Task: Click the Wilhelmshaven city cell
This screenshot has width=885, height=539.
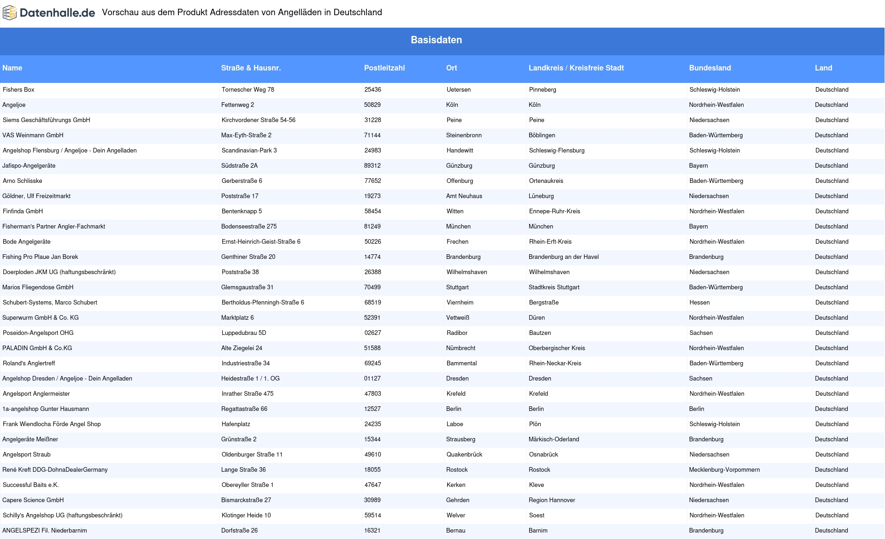Action: coord(467,272)
